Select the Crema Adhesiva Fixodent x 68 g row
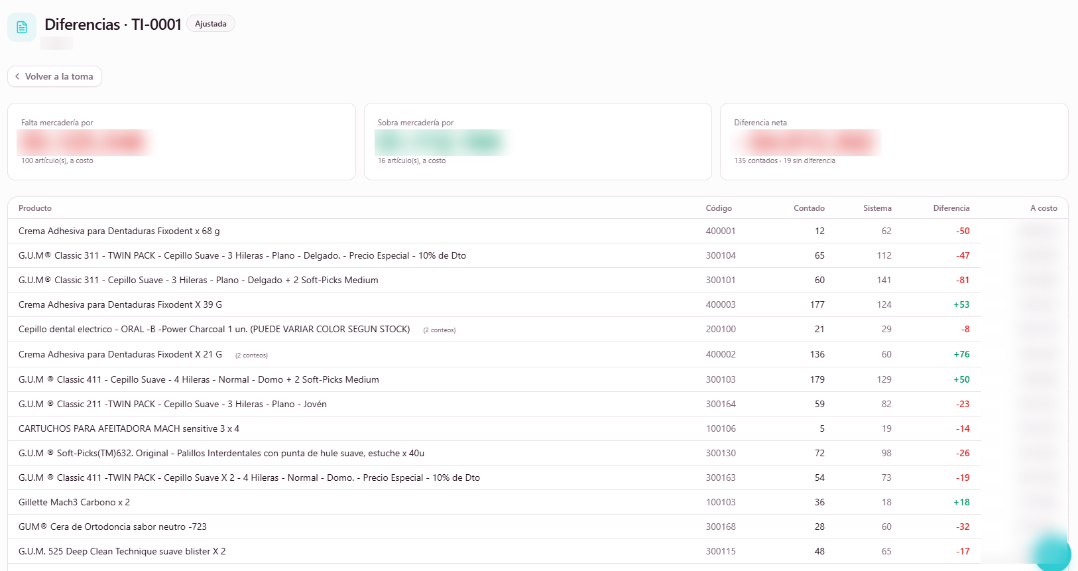This screenshot has width=1078, height=571. (538, 231)
